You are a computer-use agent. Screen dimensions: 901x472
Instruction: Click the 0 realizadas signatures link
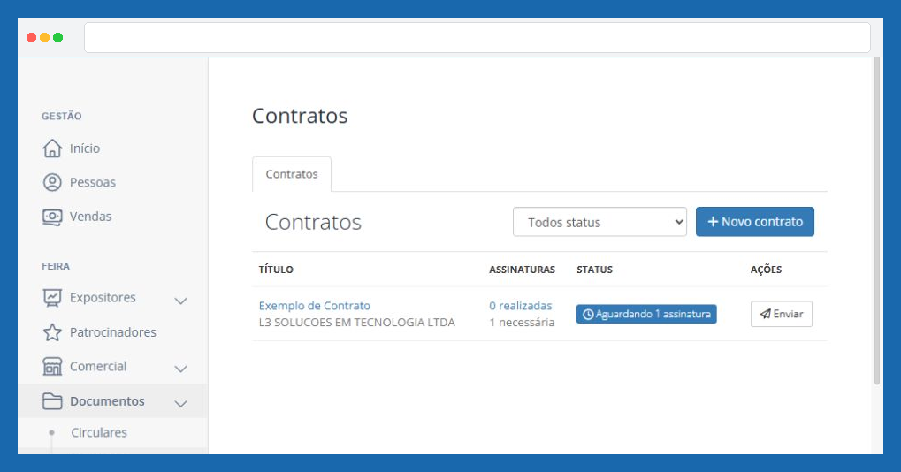(x=521, y=306)
